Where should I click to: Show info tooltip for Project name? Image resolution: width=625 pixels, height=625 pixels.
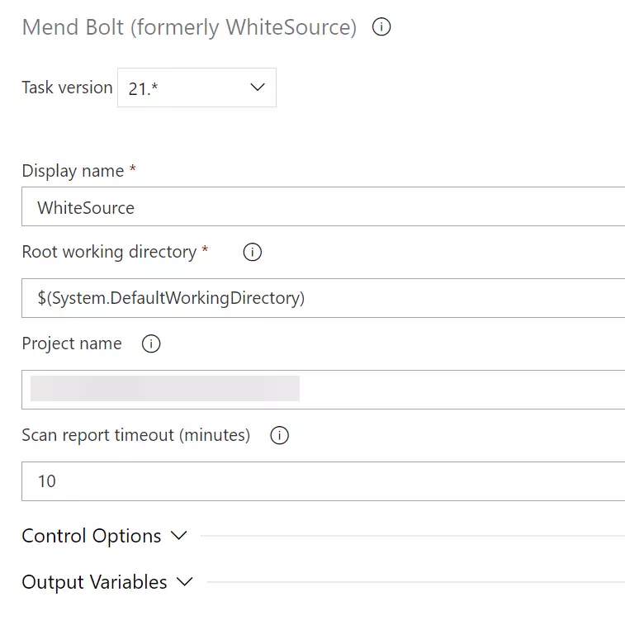[x=151, y=343]
